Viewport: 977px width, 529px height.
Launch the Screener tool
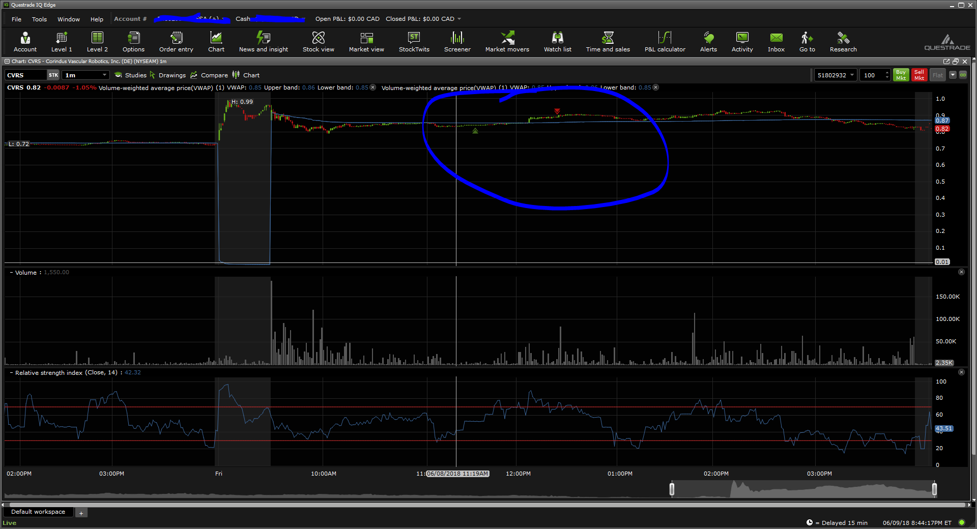pos(457,42)
